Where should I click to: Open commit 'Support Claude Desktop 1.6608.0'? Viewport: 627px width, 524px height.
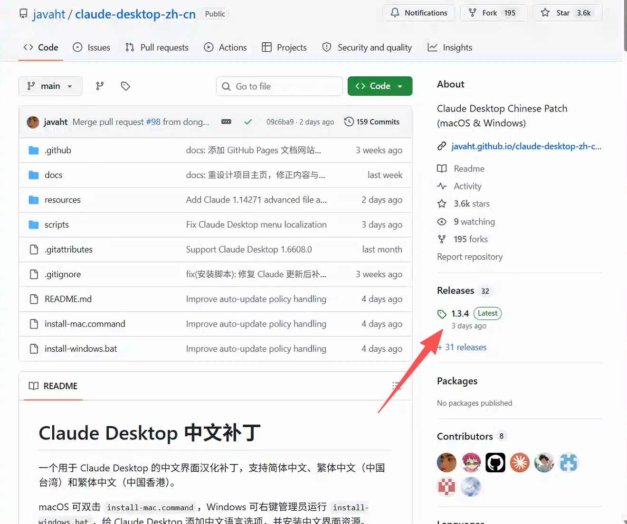tap(249, 249)
